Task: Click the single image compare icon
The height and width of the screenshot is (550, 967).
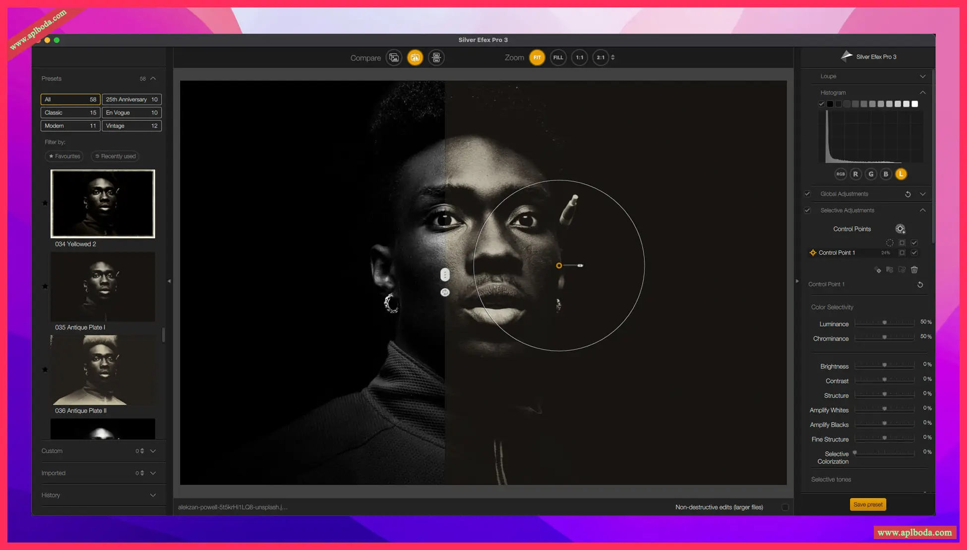Action: (394, 57)
